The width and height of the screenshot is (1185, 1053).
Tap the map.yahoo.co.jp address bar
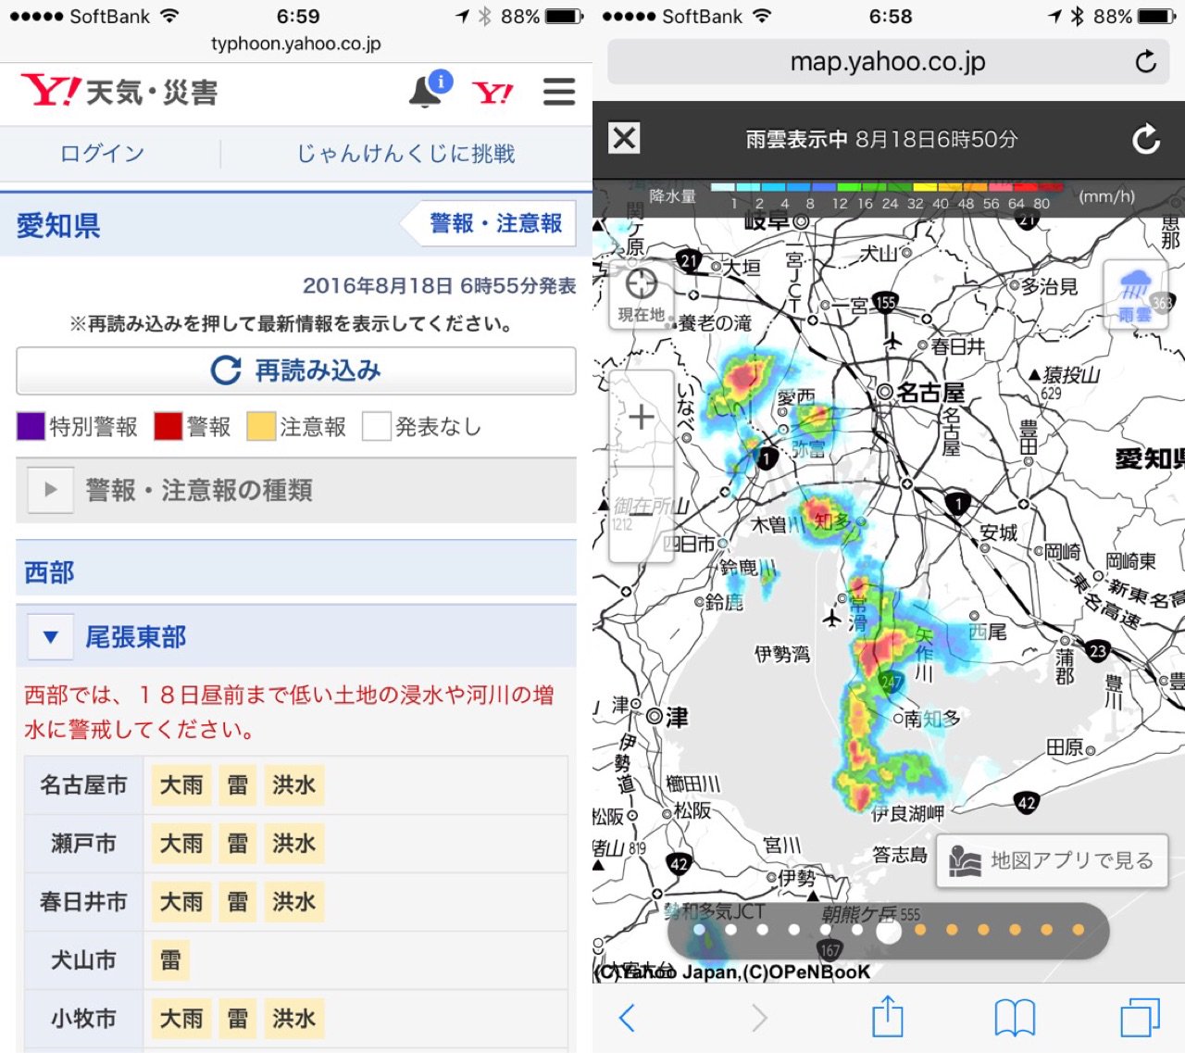pos(888,62)
